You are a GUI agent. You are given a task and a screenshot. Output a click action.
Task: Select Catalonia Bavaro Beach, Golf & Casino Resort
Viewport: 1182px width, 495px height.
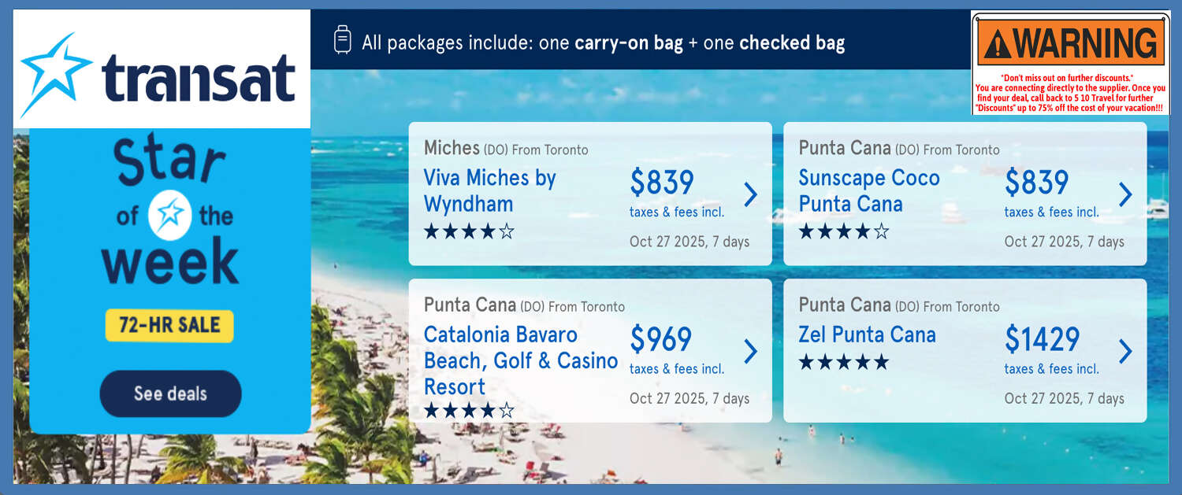point(520,360)
